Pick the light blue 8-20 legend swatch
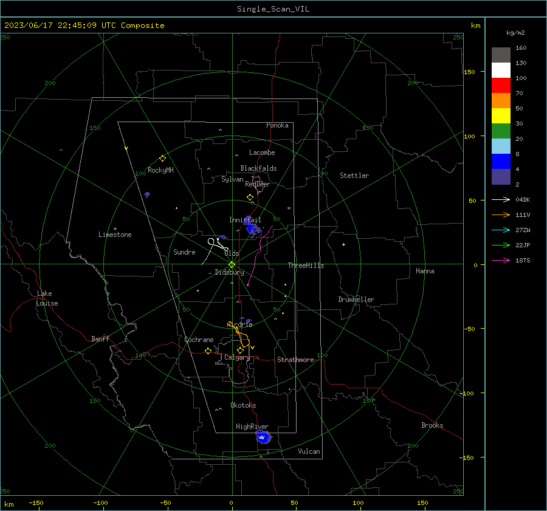 (501, 146)
